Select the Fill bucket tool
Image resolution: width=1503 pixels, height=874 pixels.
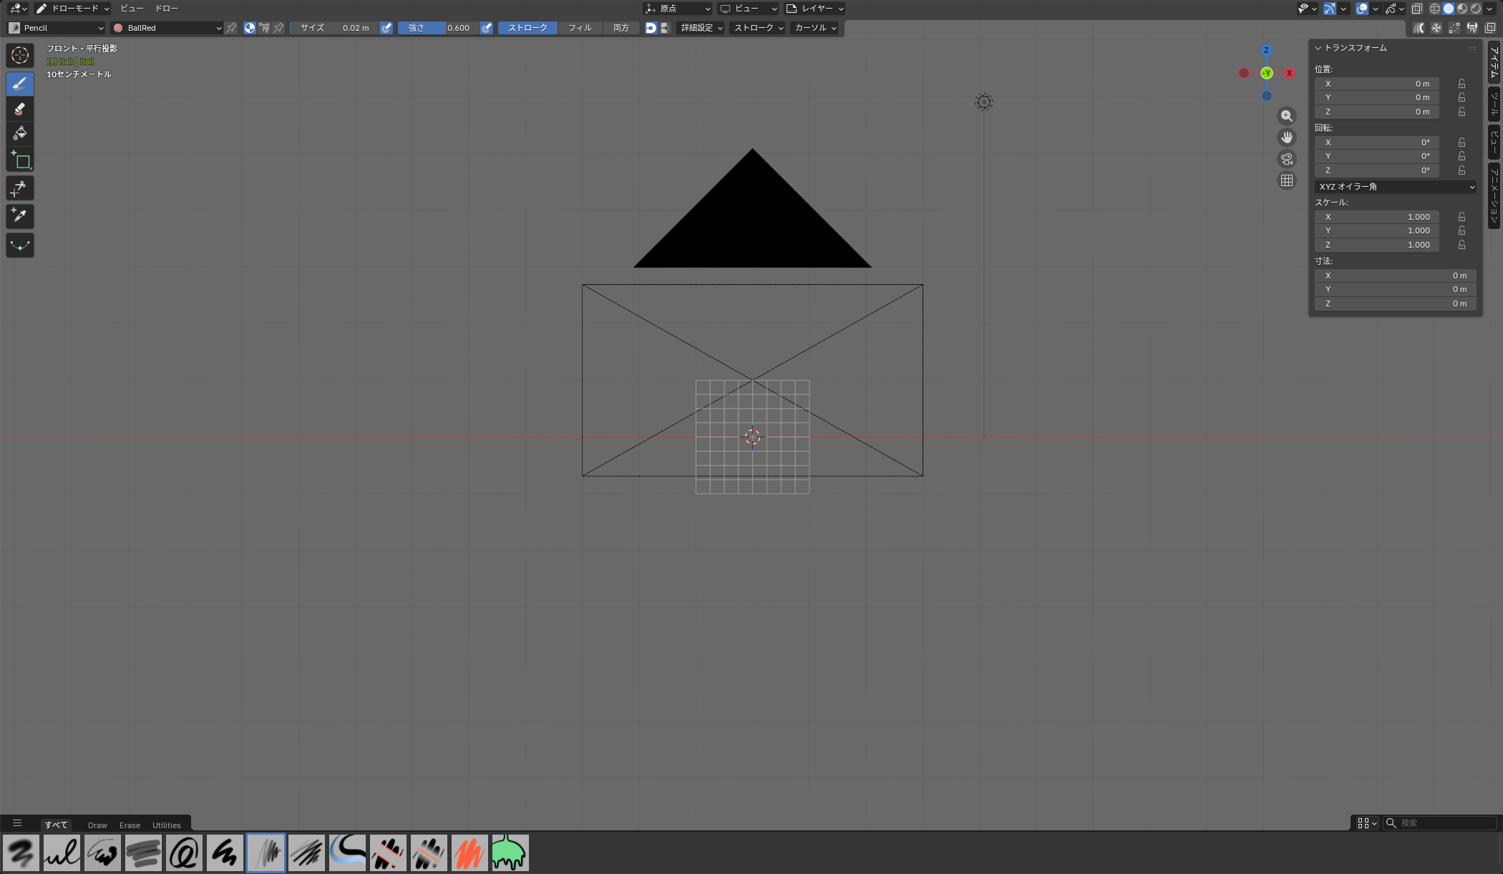click(20, 133)
